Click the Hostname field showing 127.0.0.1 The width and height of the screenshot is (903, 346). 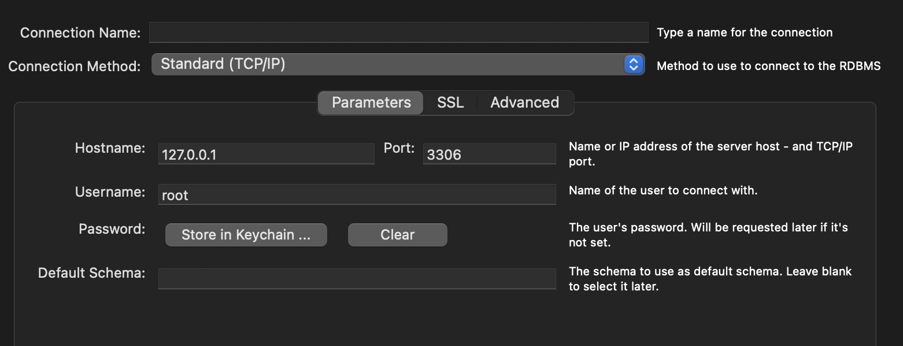[266, 153]
